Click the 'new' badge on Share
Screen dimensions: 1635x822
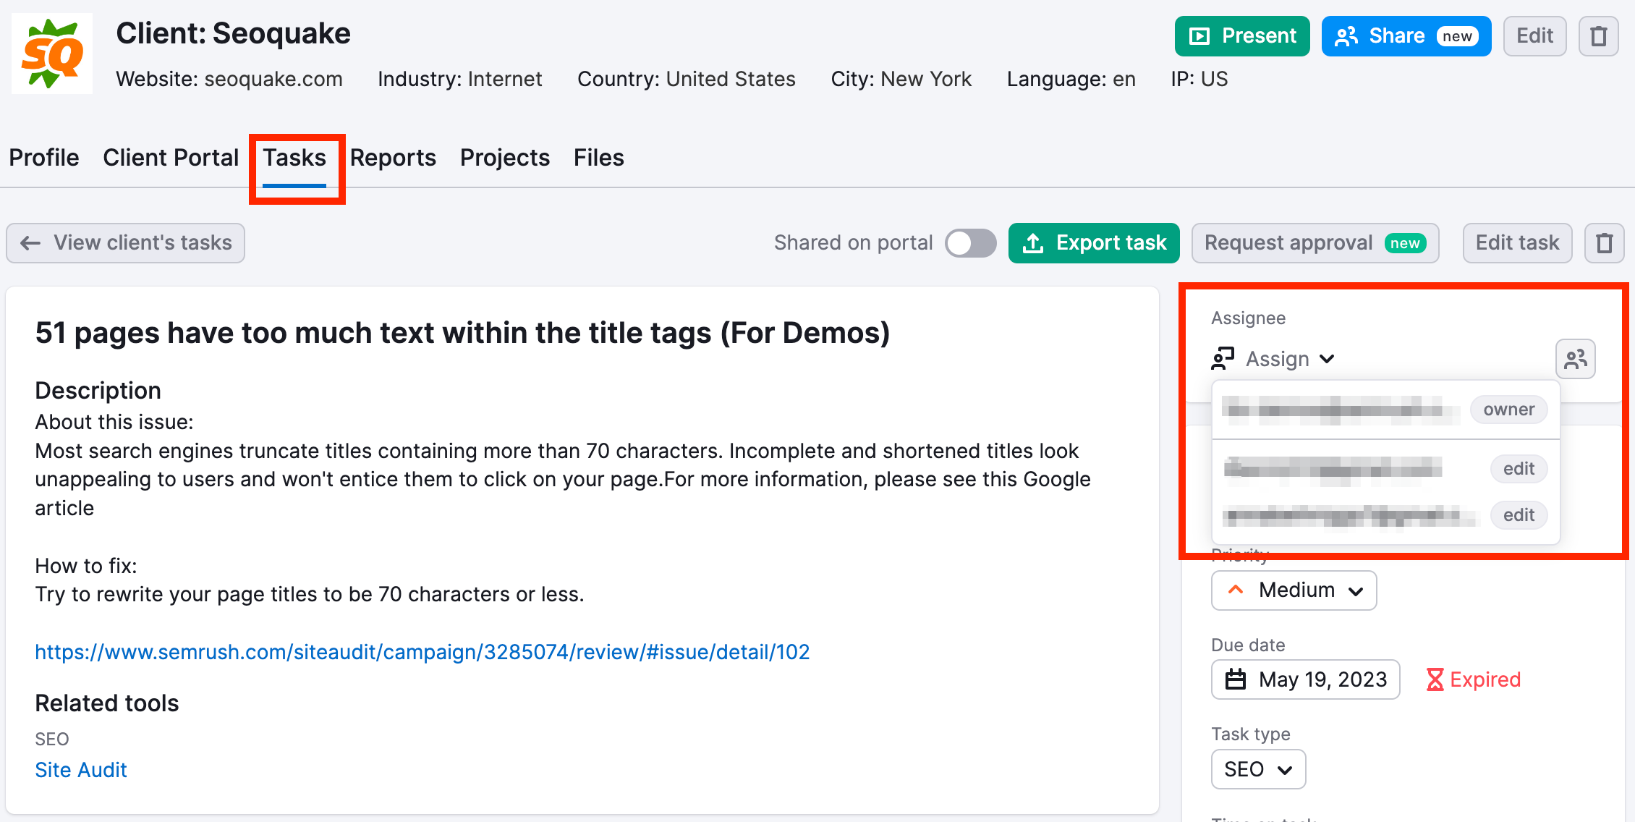(1457, 36)
